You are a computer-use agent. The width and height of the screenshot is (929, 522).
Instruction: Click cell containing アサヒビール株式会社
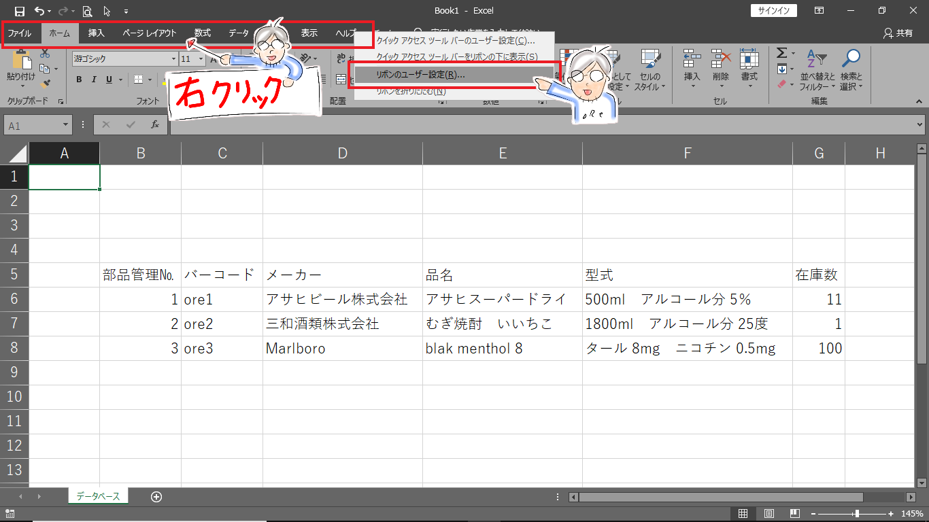[x=343, y=299]
